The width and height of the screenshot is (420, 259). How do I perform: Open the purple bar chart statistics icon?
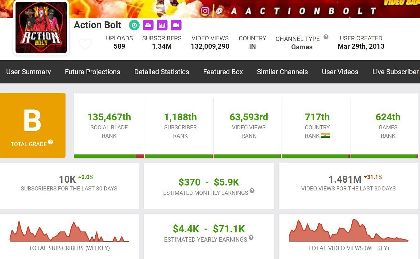[162, 25]
